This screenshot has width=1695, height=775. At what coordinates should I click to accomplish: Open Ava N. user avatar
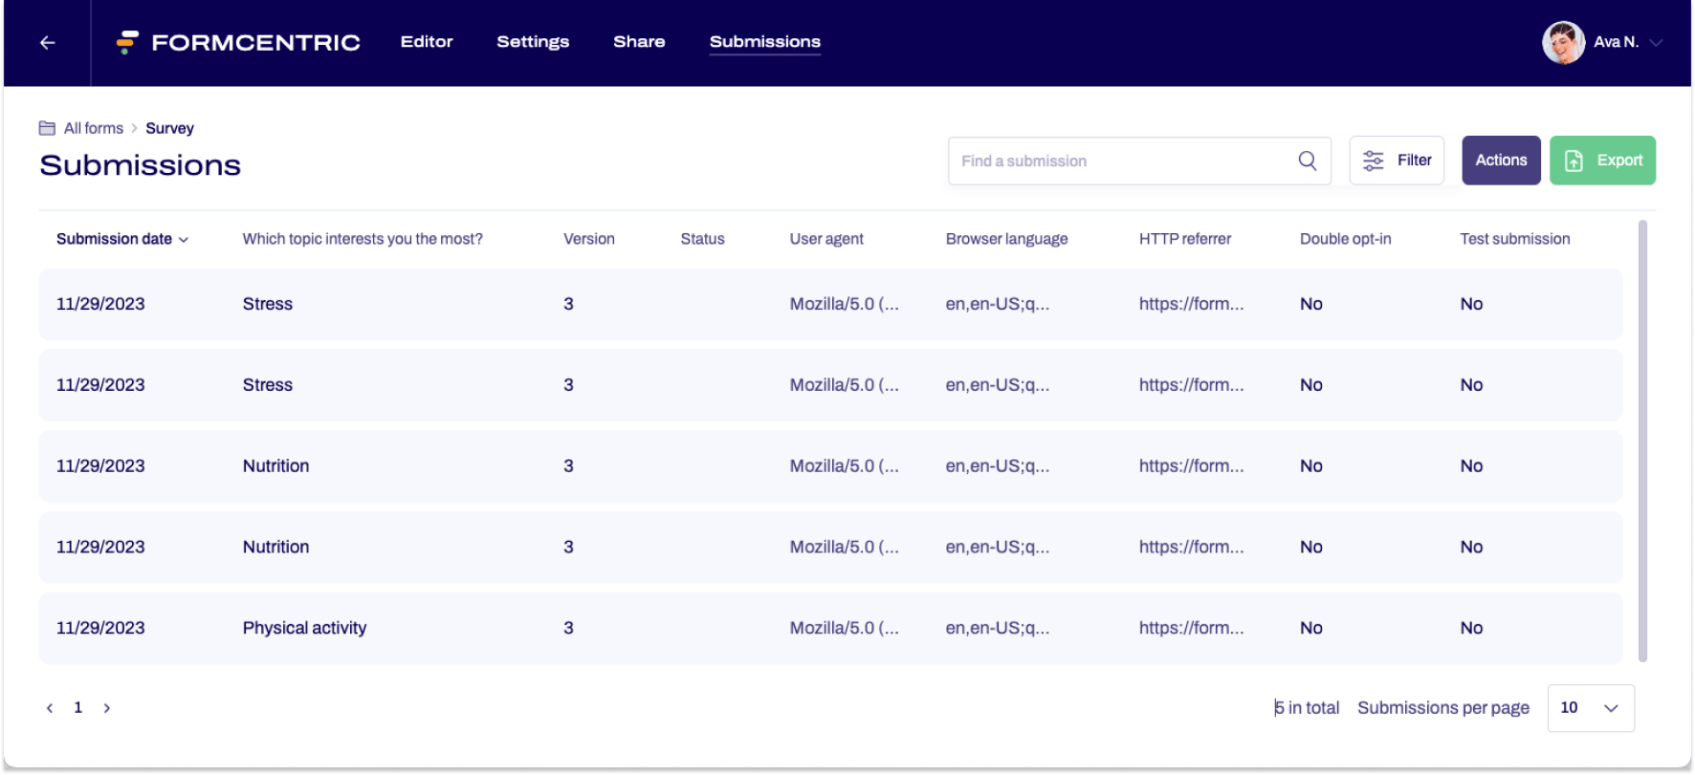[1563, 43]
